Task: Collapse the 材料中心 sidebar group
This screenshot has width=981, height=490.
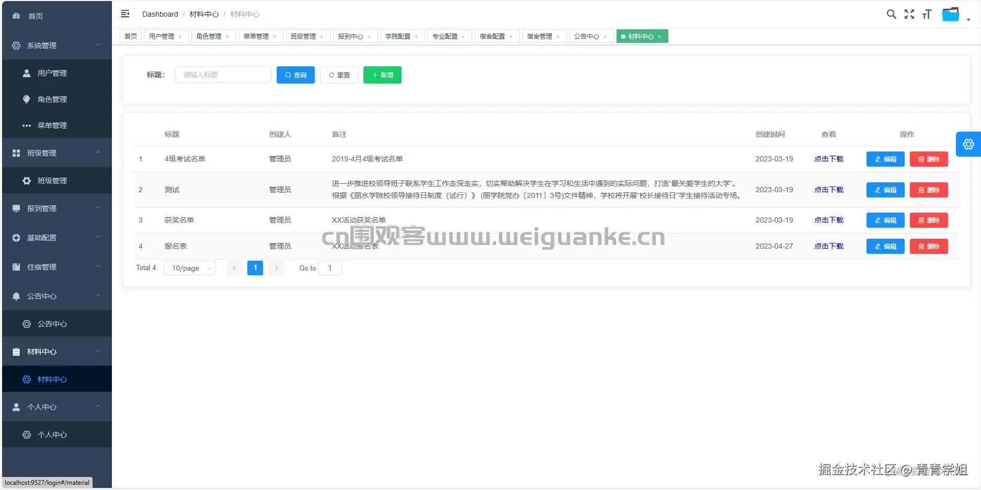Action: [57, 352]
